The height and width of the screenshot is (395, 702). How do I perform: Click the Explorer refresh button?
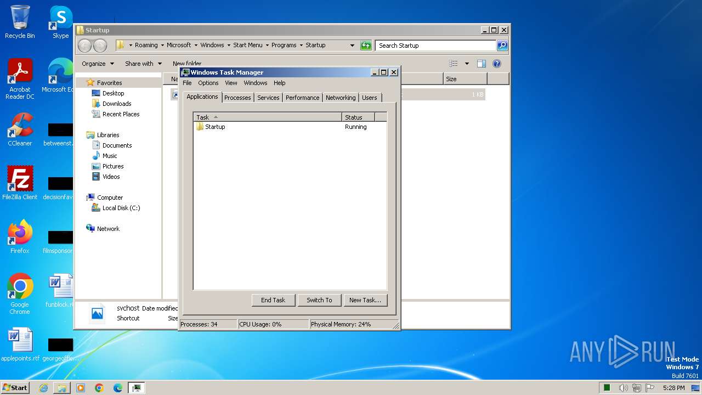tap(366, 46)
